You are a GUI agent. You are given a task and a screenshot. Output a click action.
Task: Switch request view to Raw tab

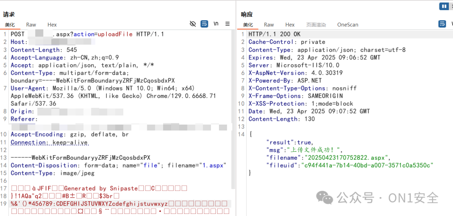tap(31, 25)
